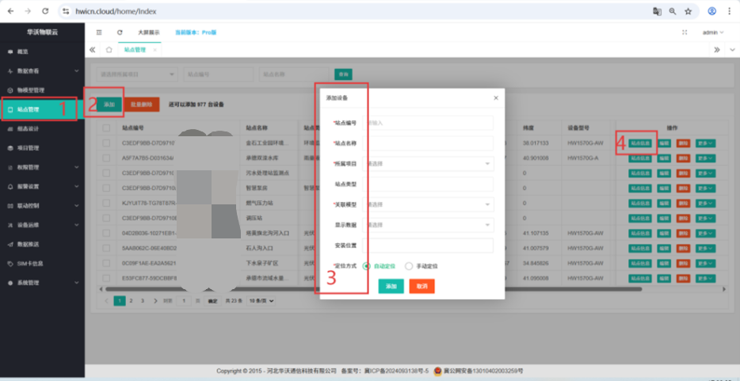The width and height of the screenshot is (740, 381).
Task: Click the orange 取消 button in the dialog
Action: (421, 286)
